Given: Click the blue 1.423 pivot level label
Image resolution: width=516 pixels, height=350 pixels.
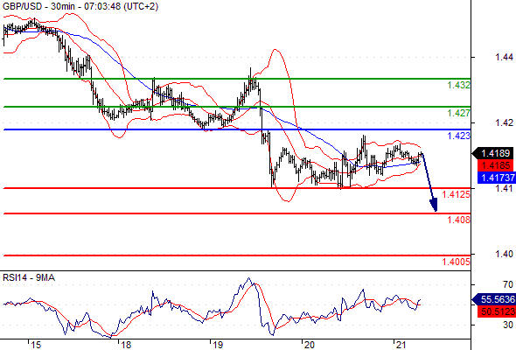Looking at the screenshot, I should click(x=459, y=136).
